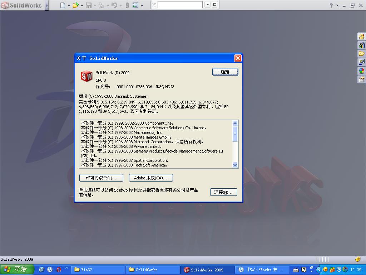This screenshot has height=275, width=366.
Task: Open the 许可协议书(L)... license agreement button
Action: 101,178
